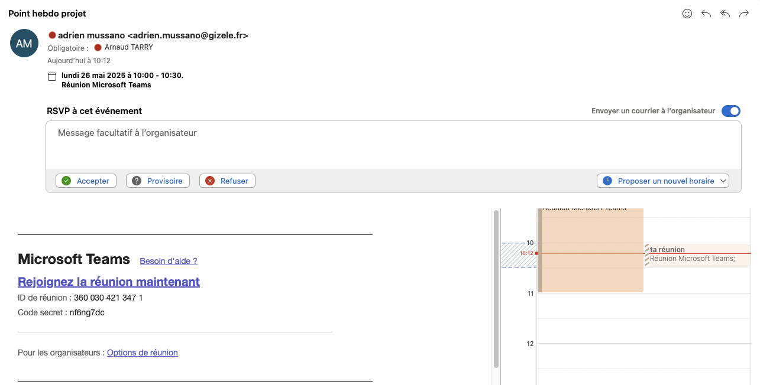The width and height of the screenshot is (760, 385).
Task: Type in Message facultatif à l'organisateur field
Action: 393,145
